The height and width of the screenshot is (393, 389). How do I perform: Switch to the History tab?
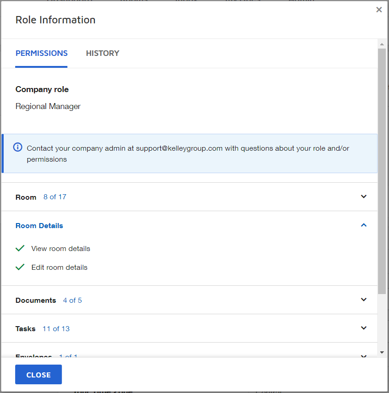click(x=103, y=53)
